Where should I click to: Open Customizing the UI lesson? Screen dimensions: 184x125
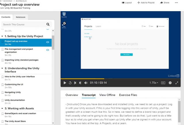click(14, 84)
